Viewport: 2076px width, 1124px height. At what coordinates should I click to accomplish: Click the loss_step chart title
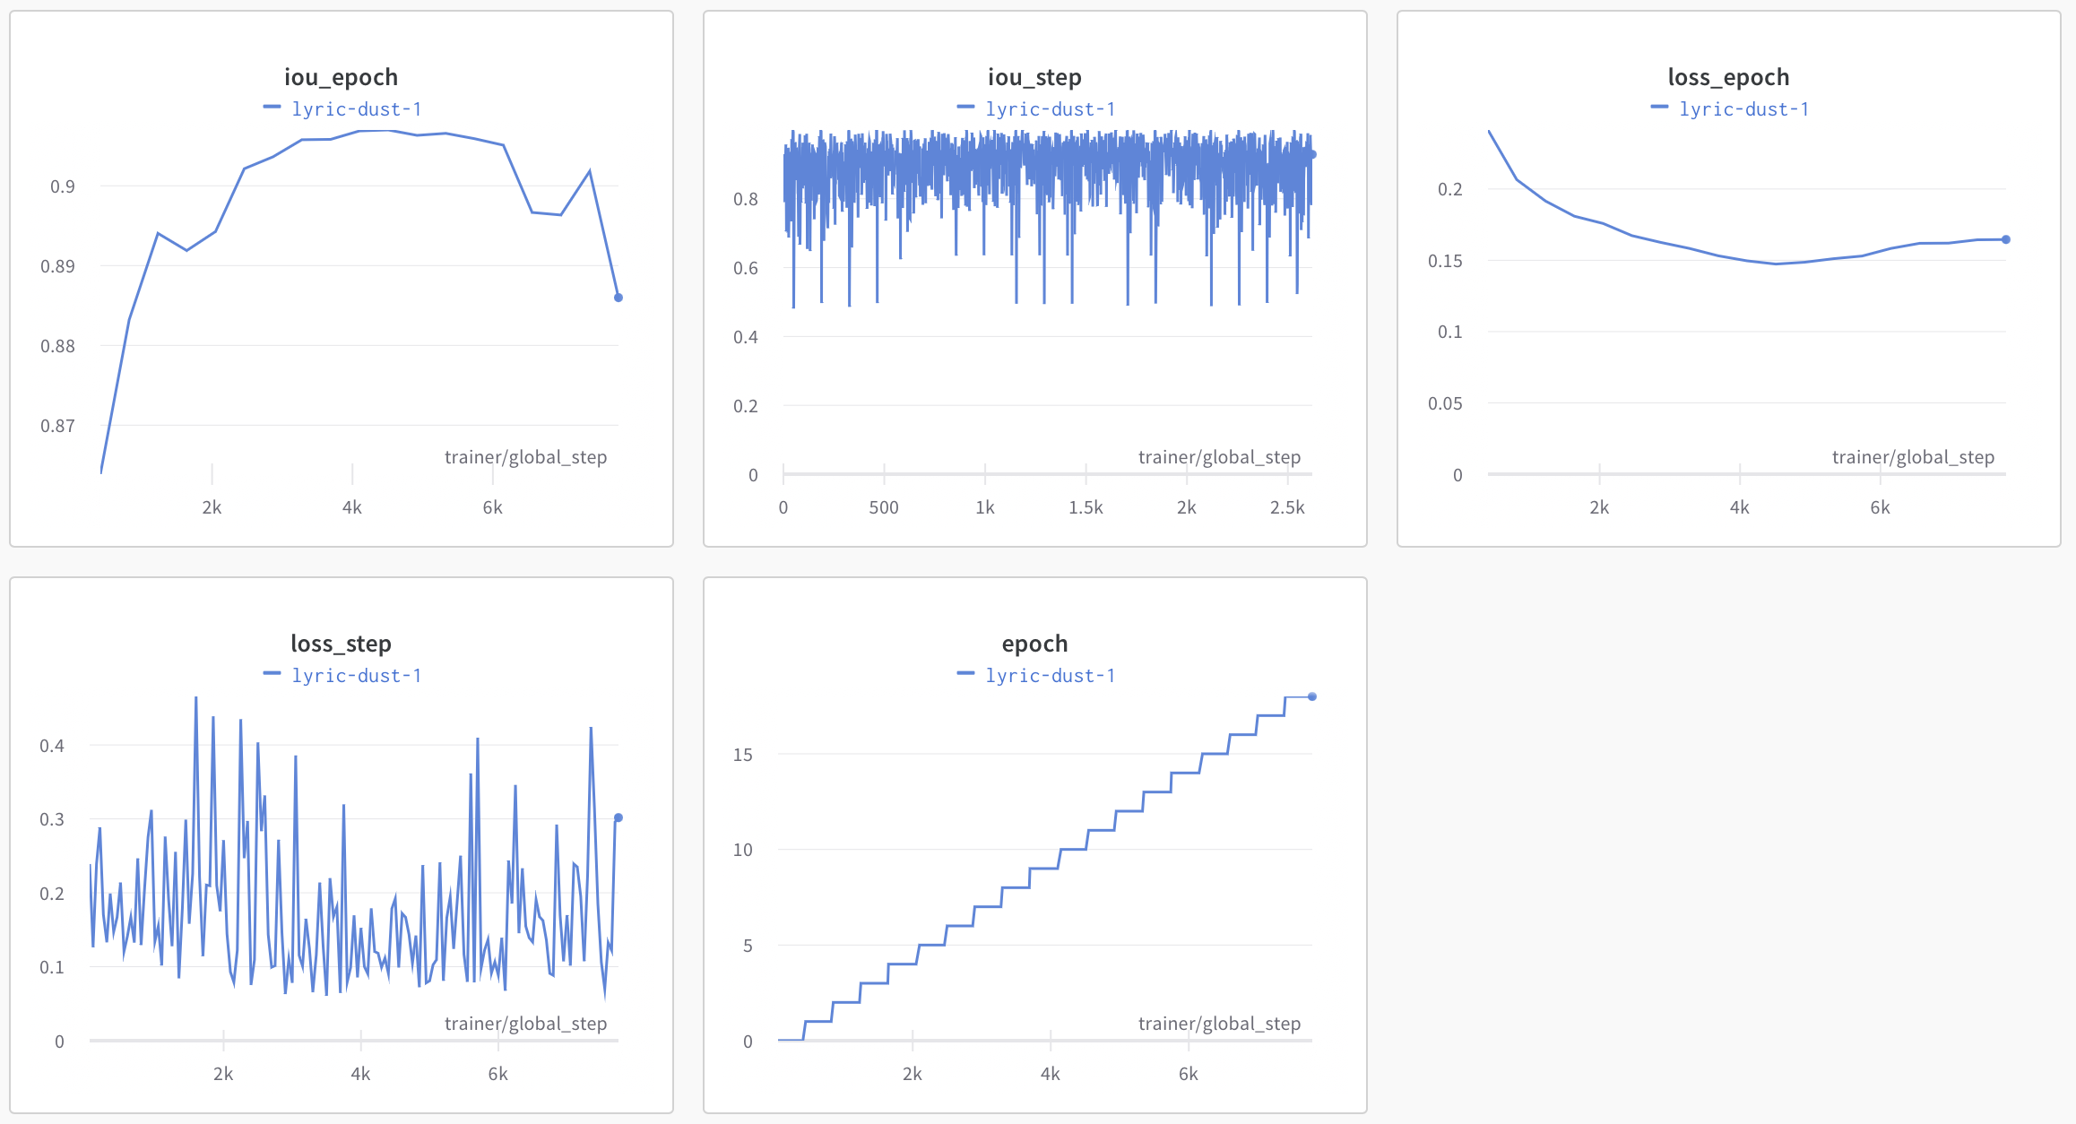(x=341, y=644)
